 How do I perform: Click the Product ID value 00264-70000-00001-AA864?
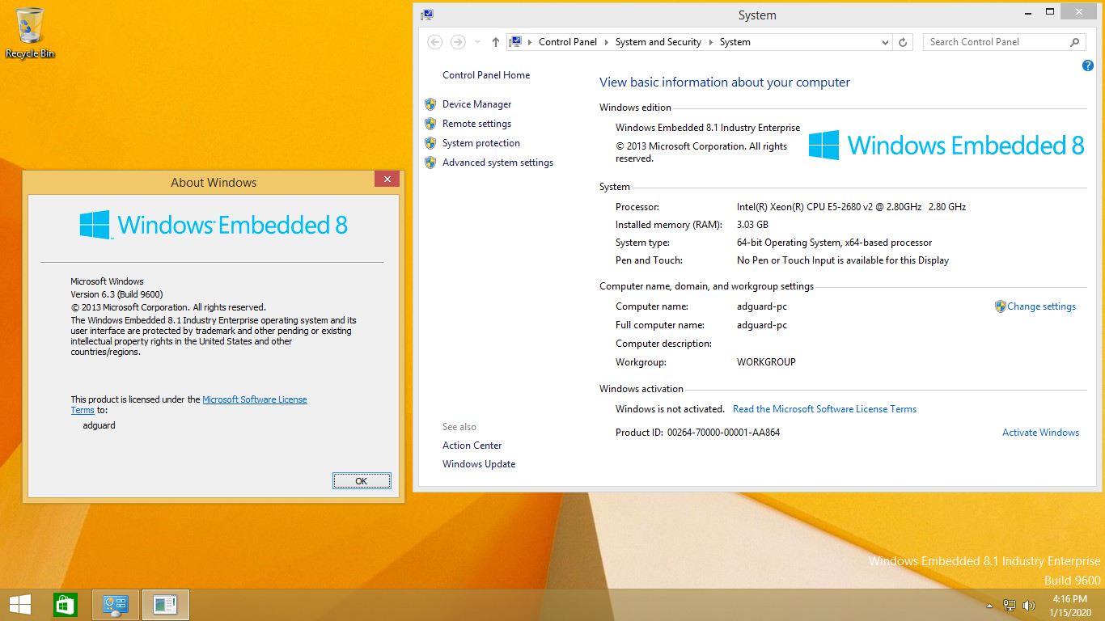pos(723,433)
